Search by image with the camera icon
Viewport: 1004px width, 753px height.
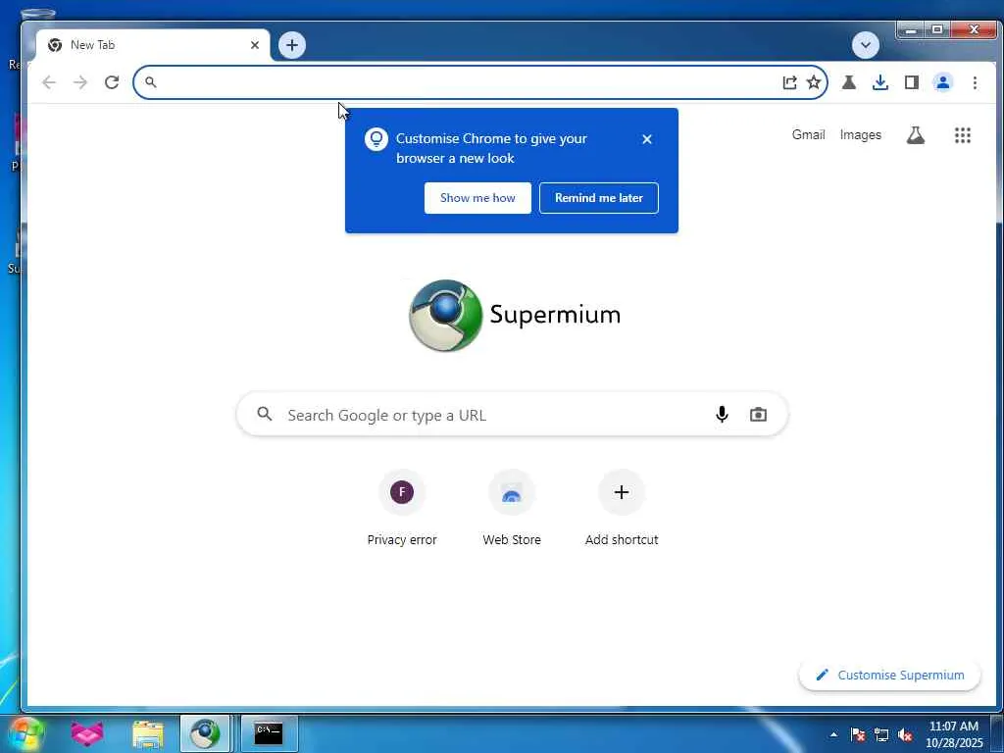tap(758, 415)
